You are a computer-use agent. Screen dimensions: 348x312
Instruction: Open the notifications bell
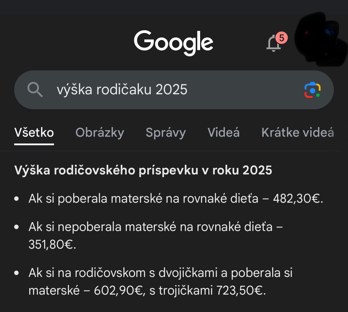273,44
